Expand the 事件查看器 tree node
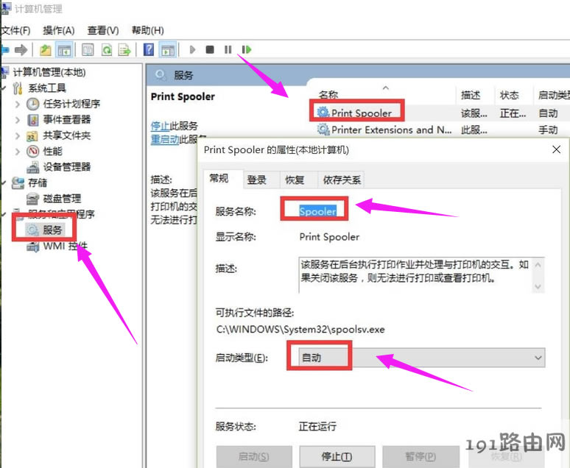 coord(18,120)
